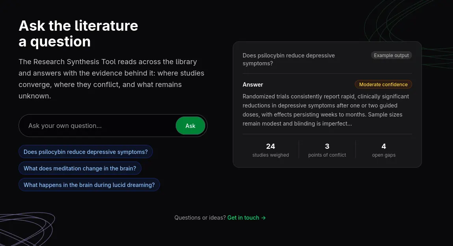The height and width of the screenshot is (246, 453).
Task: Pick the lucid dreaming suggestion chip
Action: pos(89,185)
